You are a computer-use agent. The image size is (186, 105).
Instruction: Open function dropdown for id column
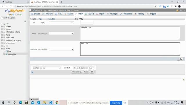pyautogui.click(x=61, y=23)
